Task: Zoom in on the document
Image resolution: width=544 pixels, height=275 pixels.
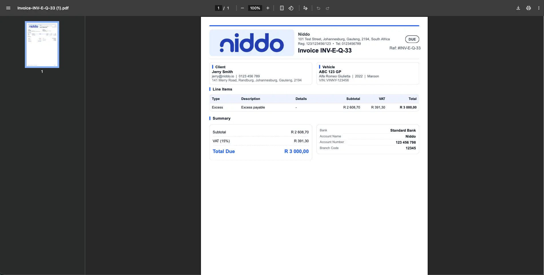Action: 268,8
